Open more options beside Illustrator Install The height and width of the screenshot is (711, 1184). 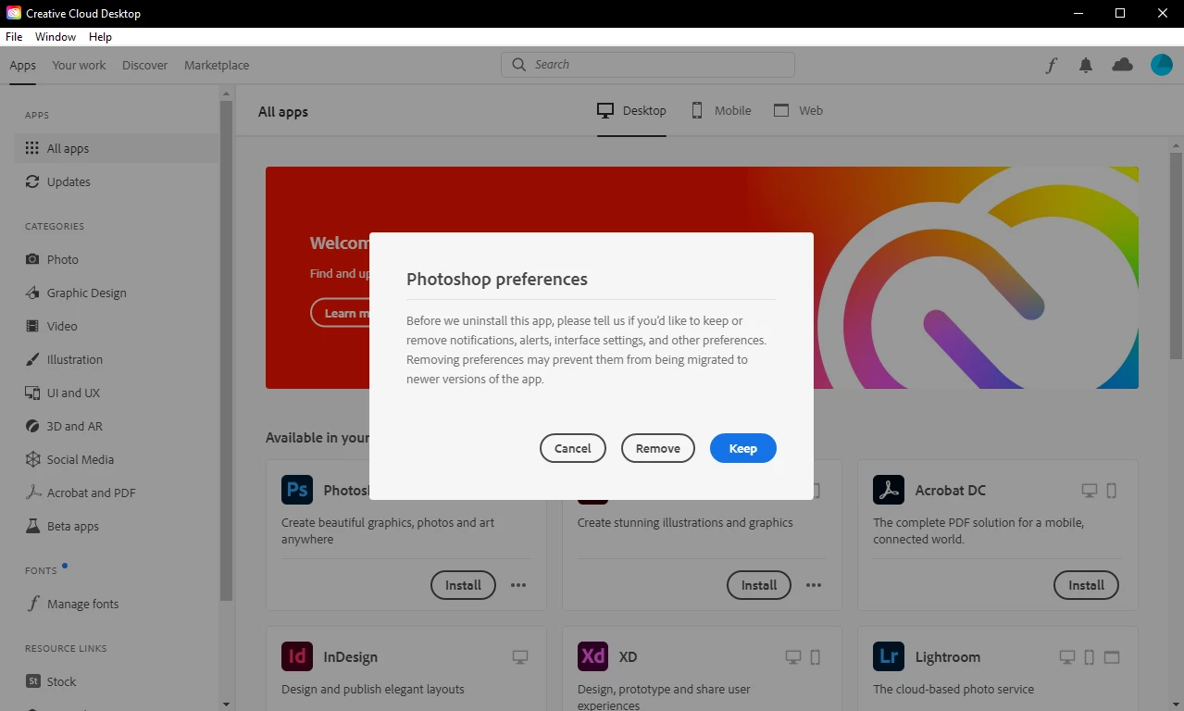(x=814, y=585)
